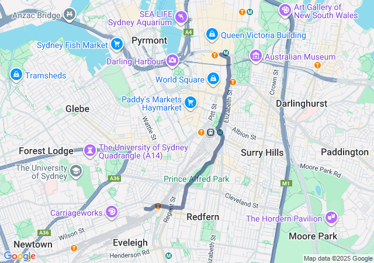This screenshot has height=263, width=374.
Task: Open Paddy's Markets Haymarket cart pin
Action: point(191,103)
